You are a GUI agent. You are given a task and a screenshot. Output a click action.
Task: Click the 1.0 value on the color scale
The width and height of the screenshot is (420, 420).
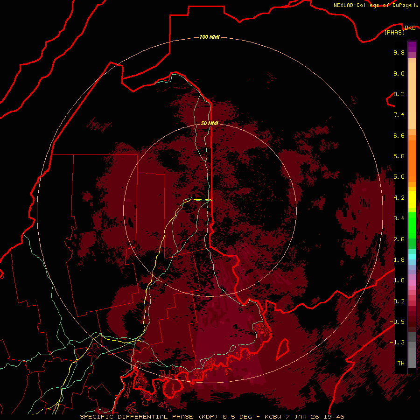click(399, 280)
